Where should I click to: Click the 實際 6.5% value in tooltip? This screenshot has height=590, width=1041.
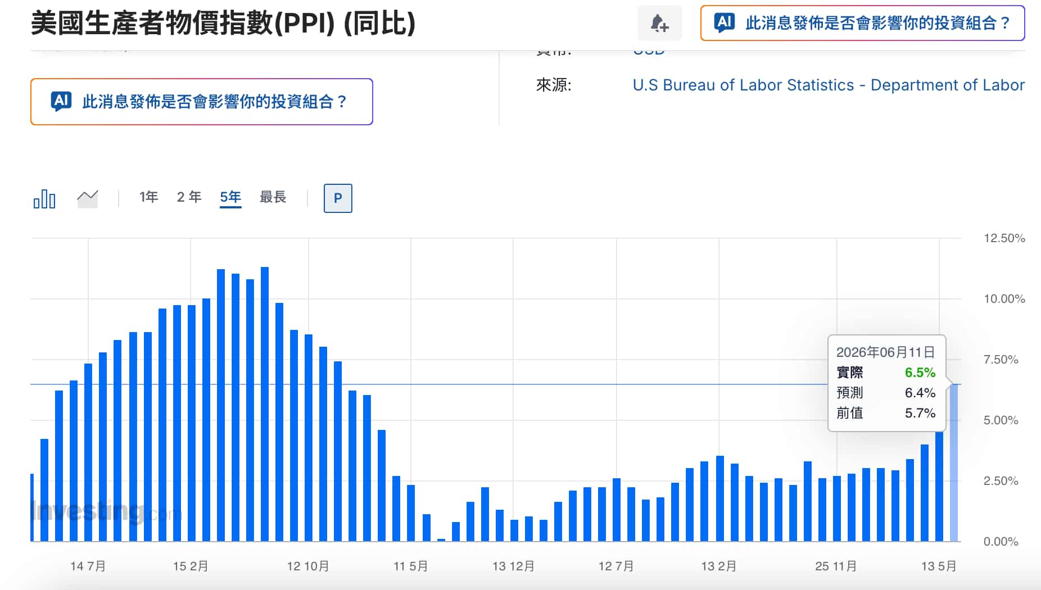[920, 373]
